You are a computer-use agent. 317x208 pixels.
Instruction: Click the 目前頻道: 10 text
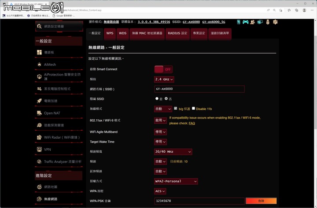pyautogui.click(x=179, y=161)
